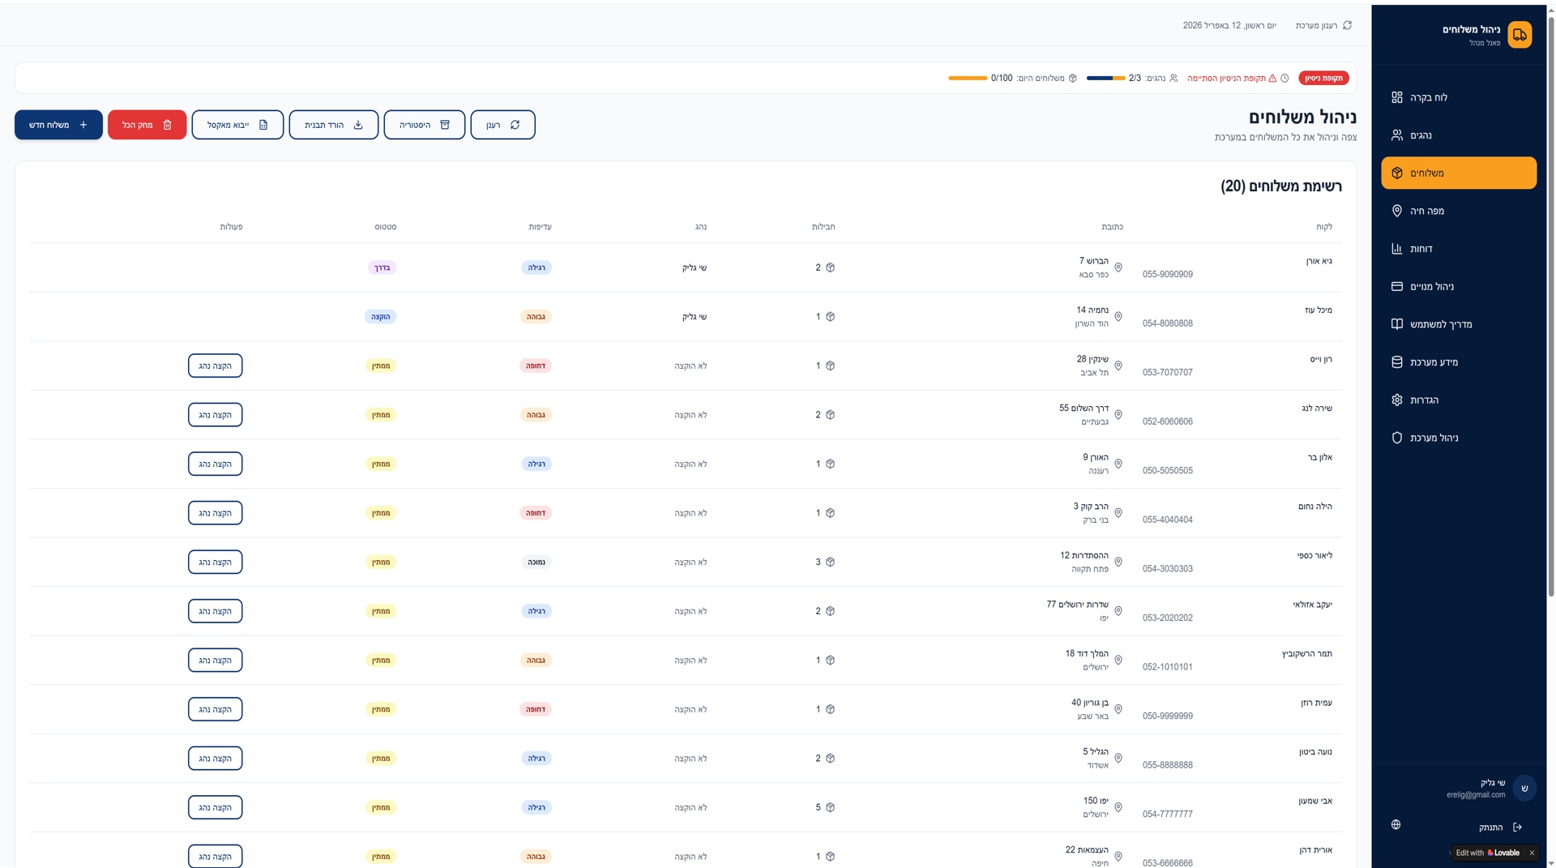This screenshot has width=1556, height=868.
Task: Assign driver to רון וייס delivery
Action: (x=215, y=366)
